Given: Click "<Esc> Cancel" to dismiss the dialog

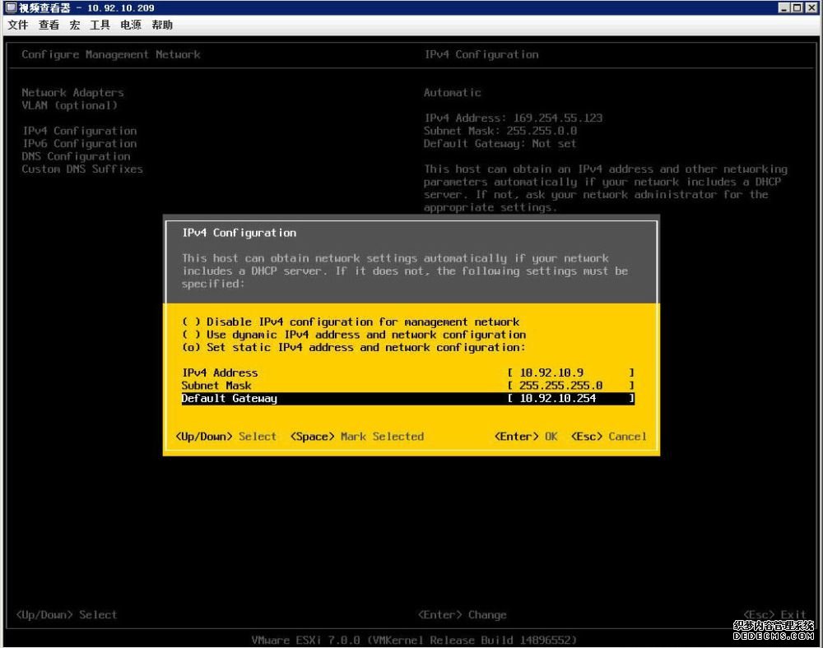Looking at the screenshot, I should [x=608, y=437].
